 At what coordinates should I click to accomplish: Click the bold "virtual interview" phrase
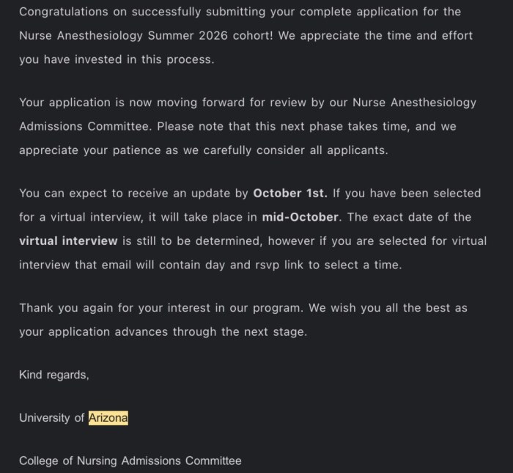[x=68, y=241]
